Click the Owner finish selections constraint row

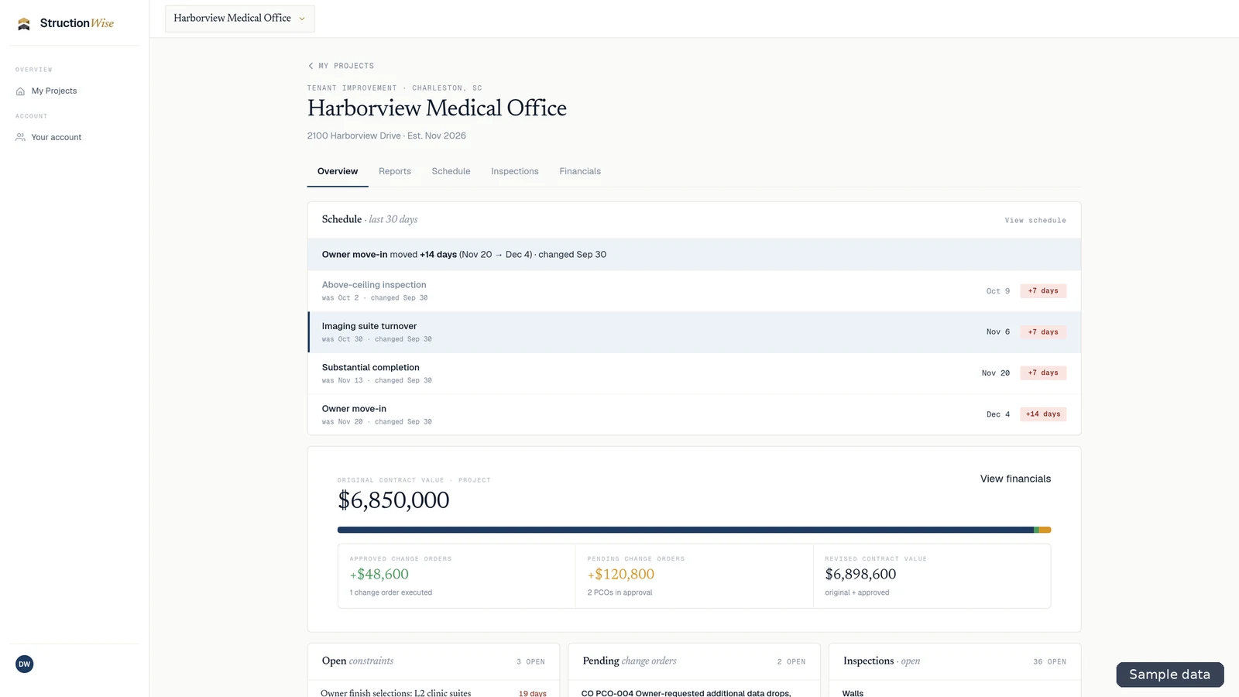pyautogui.click(x=433, y=691)
